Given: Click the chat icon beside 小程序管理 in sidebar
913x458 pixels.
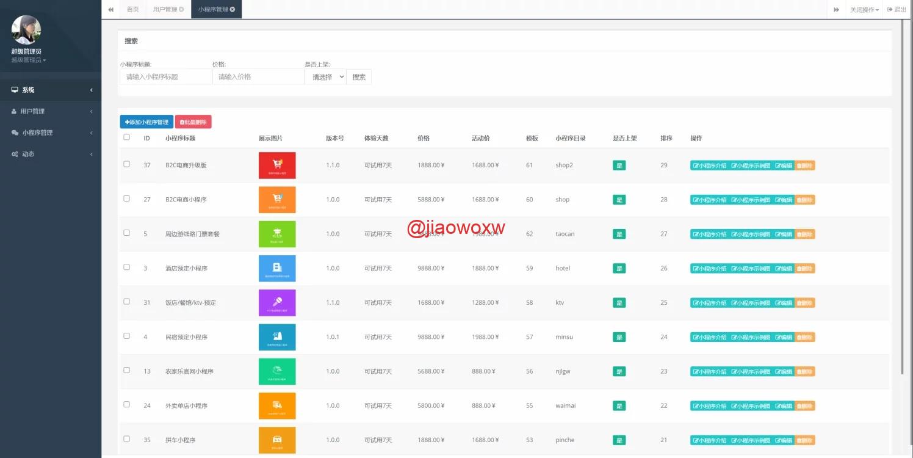Looking at the screenshot, I should pyautogui.click(x=15, y=133).
